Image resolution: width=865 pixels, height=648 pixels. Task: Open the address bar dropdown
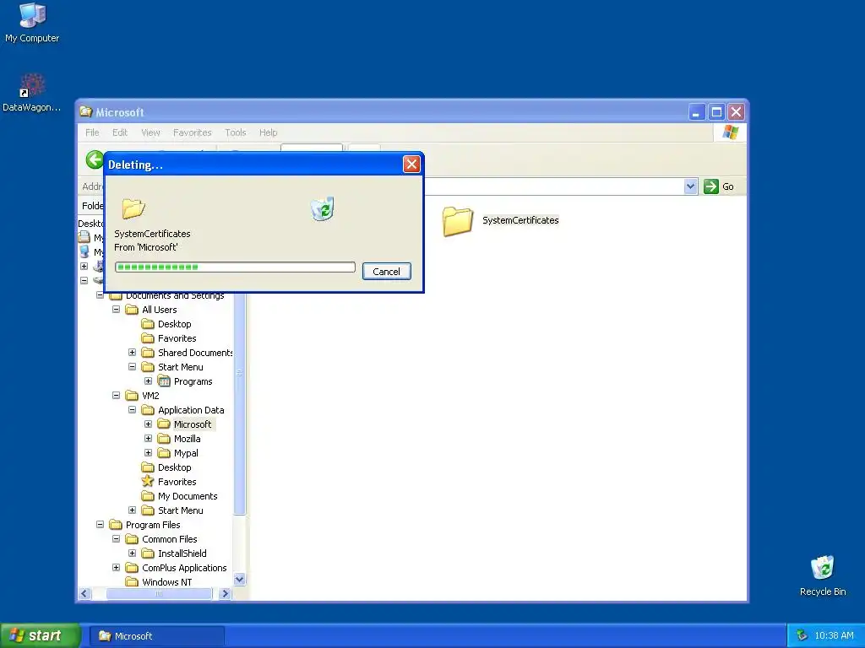pyautogui.click(x=690, y=186)
